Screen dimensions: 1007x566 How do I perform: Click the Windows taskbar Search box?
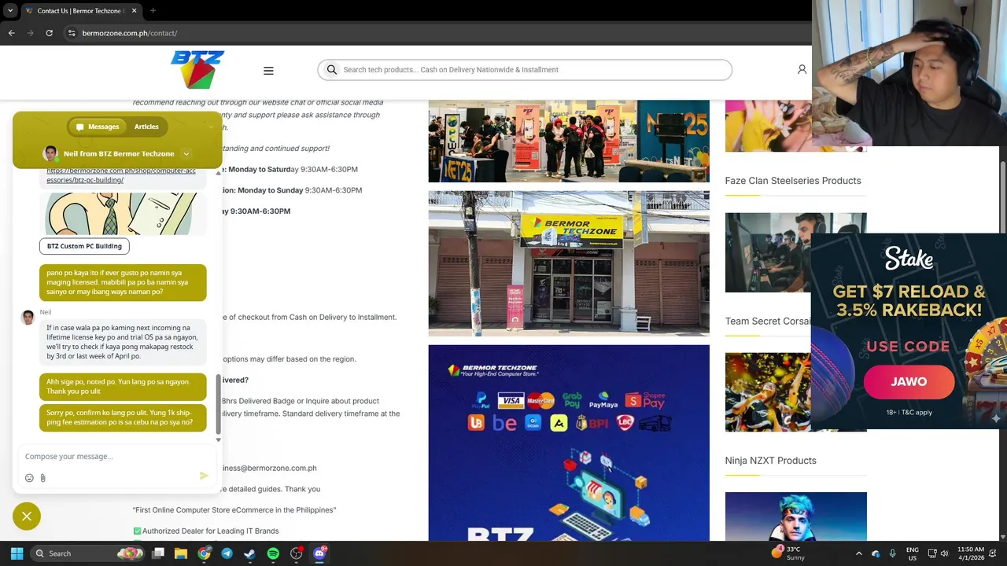point(88,553)
